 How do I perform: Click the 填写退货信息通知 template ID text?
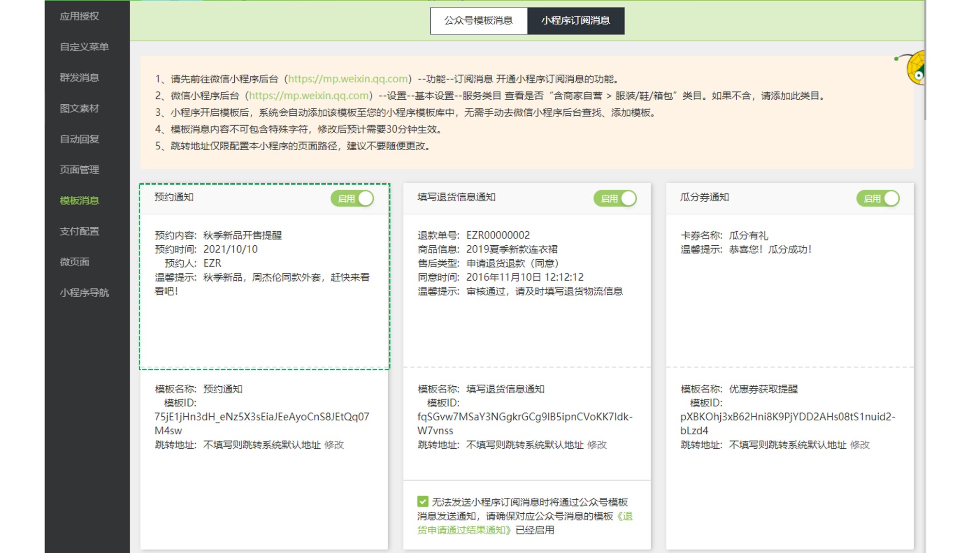(x=525, y=424)
